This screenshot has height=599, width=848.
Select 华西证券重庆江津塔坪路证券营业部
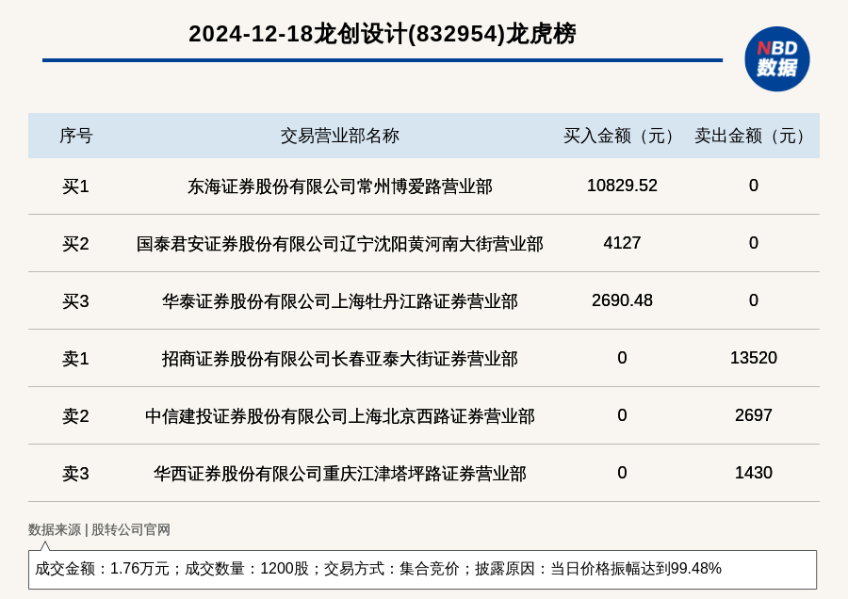click(339, 473)
